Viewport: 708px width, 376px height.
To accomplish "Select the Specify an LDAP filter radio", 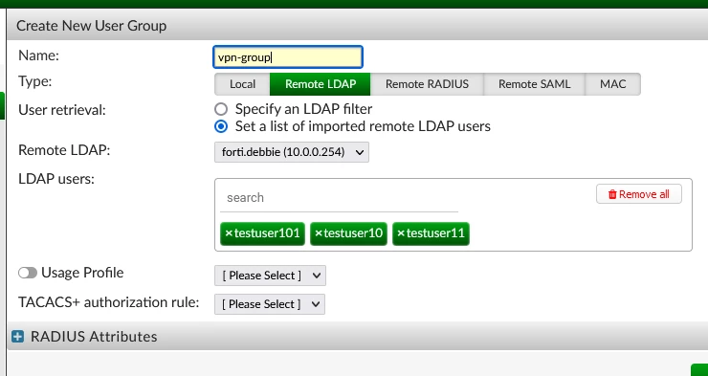I will 221,109.
